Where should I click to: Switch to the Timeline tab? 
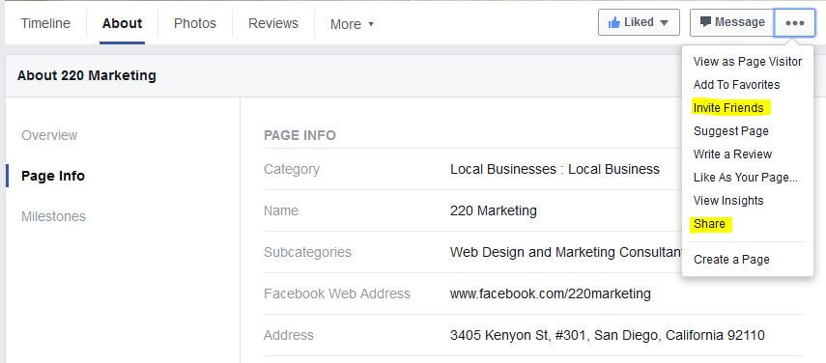coord(45,23)
